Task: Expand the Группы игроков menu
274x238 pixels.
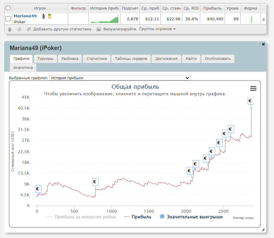Action: [157, 29]
